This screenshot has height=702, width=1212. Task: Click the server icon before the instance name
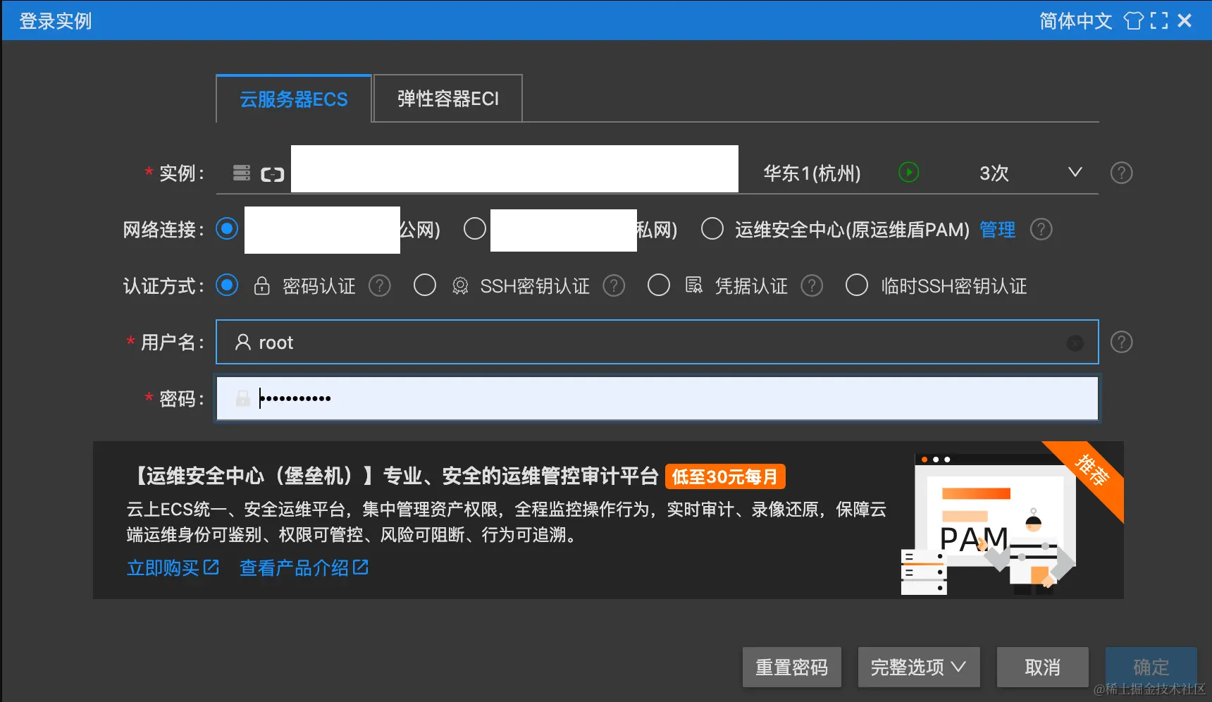pyautogui.click(x=241, y=172)
